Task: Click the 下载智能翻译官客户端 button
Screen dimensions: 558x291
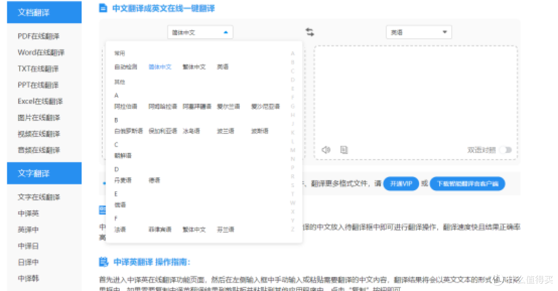Action: [467, 184]
